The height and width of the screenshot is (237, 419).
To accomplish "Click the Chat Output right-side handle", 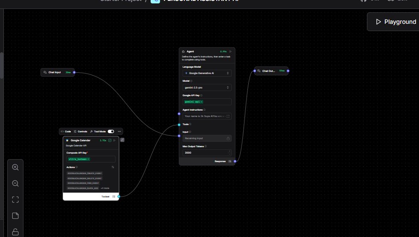I will point(288,71).
